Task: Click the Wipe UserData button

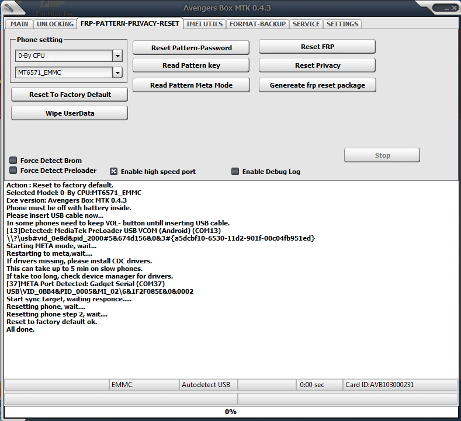Action: click(x=70, y=113)
